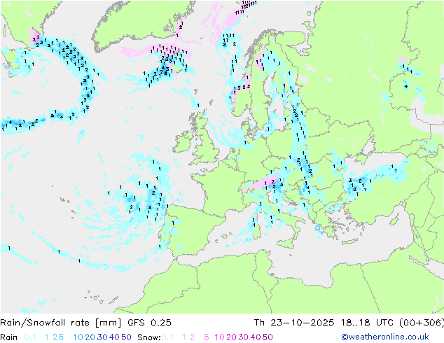Pick the Snow 20 legend color value
The width and height of the screenshot is (444, 343).
[232, 337]
